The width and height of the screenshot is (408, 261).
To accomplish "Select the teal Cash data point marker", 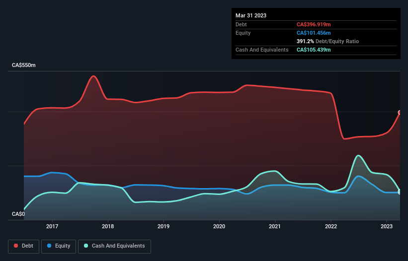I will click(x=400, y=192).
